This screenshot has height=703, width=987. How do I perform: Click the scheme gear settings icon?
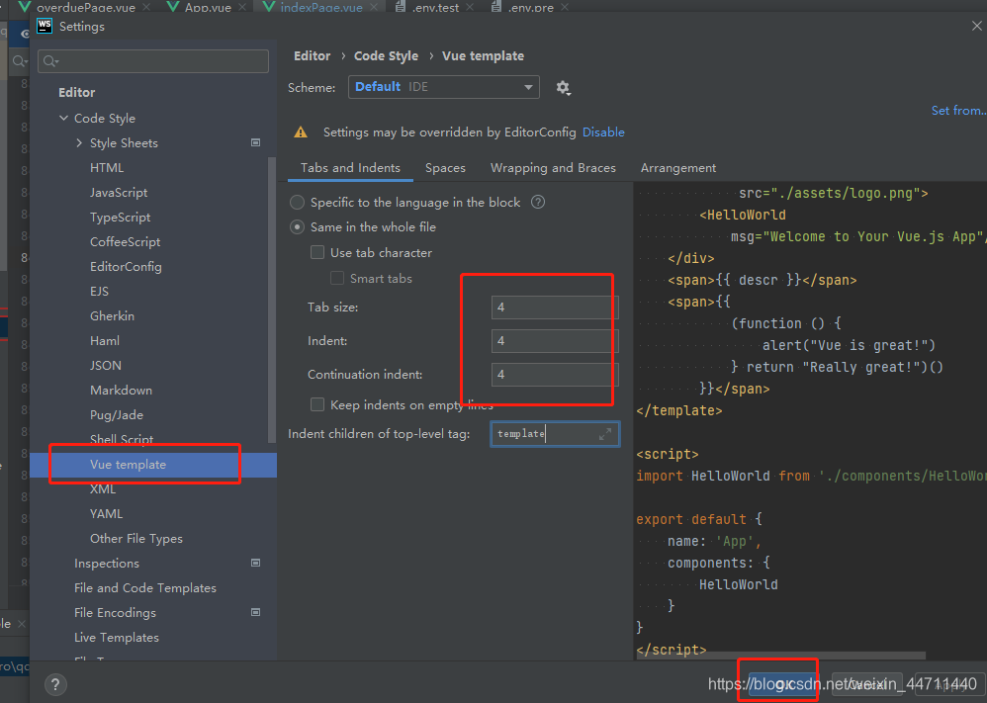563,87
